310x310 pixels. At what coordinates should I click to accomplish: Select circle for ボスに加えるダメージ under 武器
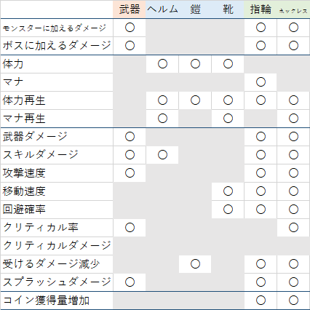(x=130, y=46)
